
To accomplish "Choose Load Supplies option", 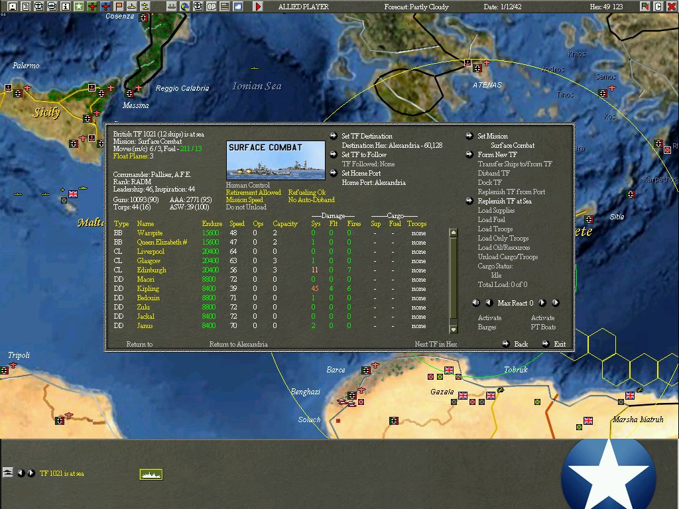I will coord(496,210).
